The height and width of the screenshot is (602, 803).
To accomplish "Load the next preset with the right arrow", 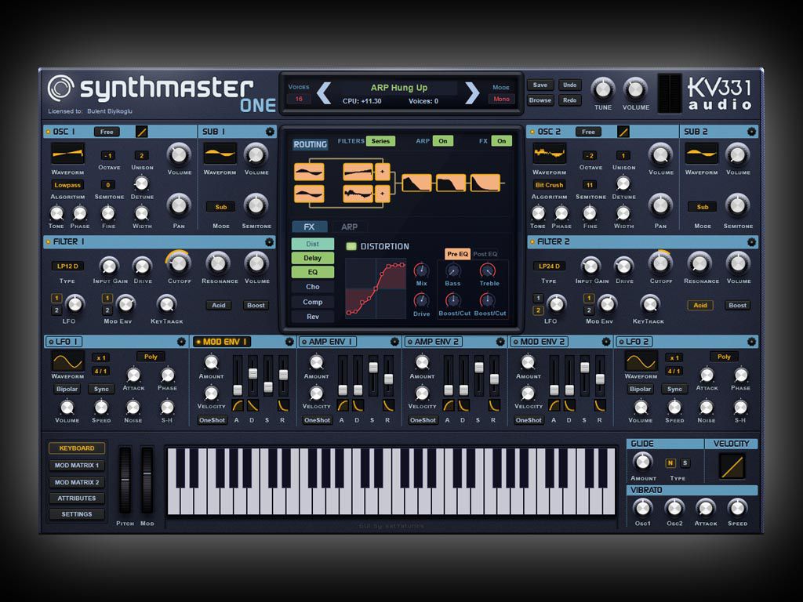I will tap(471, 93).
